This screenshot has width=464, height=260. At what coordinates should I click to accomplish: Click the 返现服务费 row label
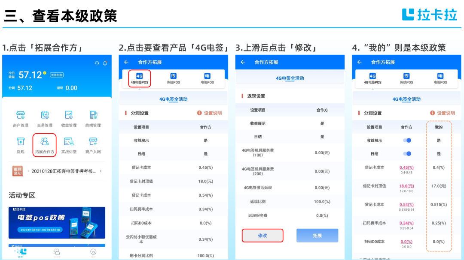click(258, 215)
